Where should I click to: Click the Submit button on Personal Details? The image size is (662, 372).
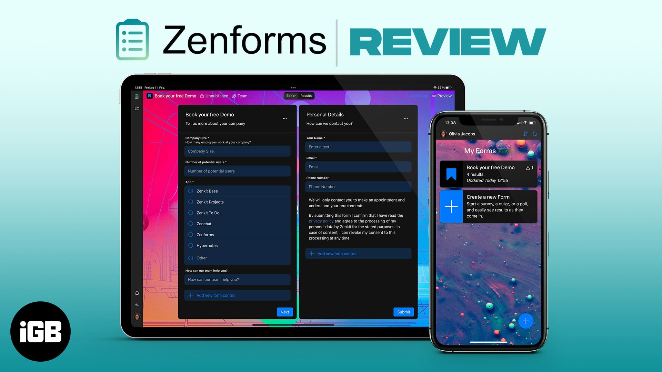403,312
